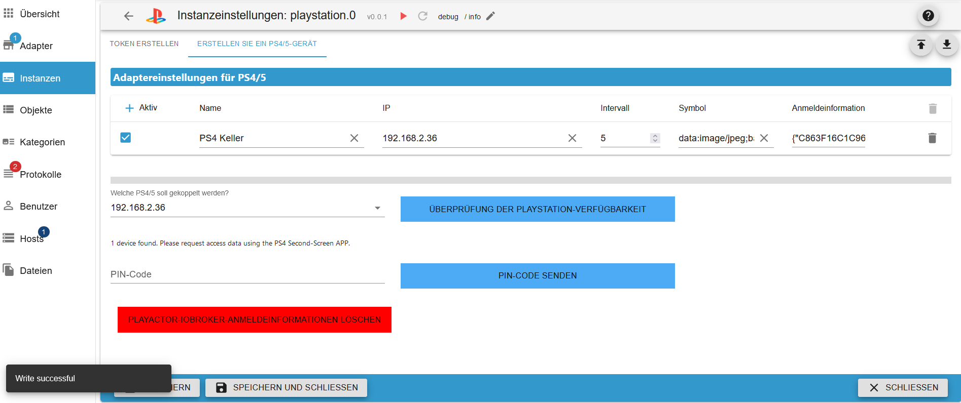
Task: Switch to Token erstellen tab
Action: (144, 44)
